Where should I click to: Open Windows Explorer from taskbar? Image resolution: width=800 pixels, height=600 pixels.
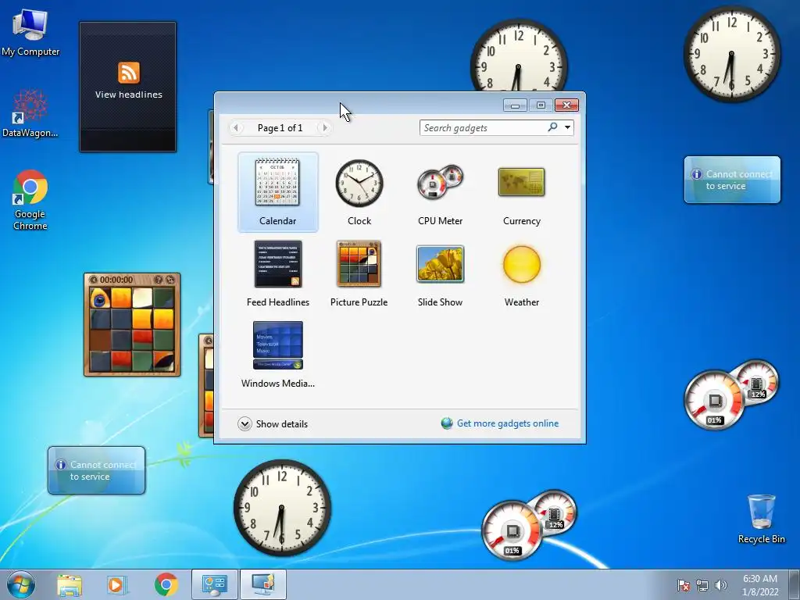click(70, 584)
